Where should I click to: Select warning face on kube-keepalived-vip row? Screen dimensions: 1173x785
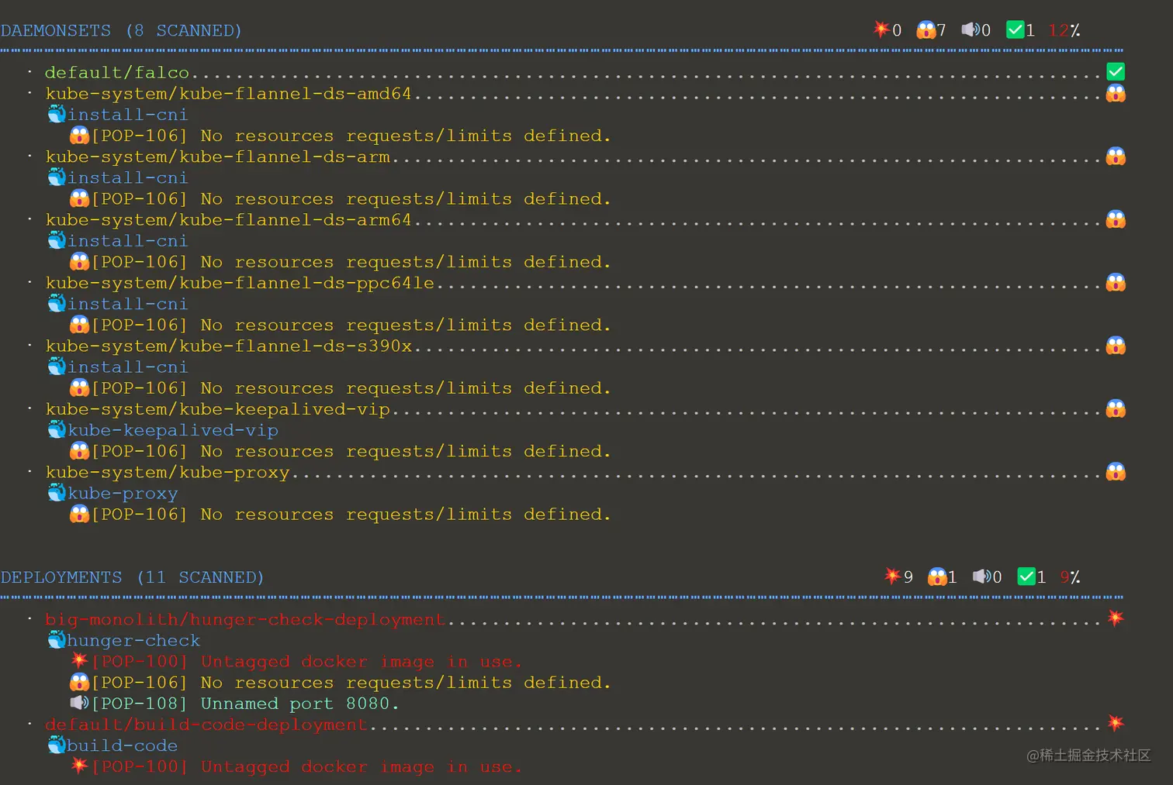click(1116, 408)
